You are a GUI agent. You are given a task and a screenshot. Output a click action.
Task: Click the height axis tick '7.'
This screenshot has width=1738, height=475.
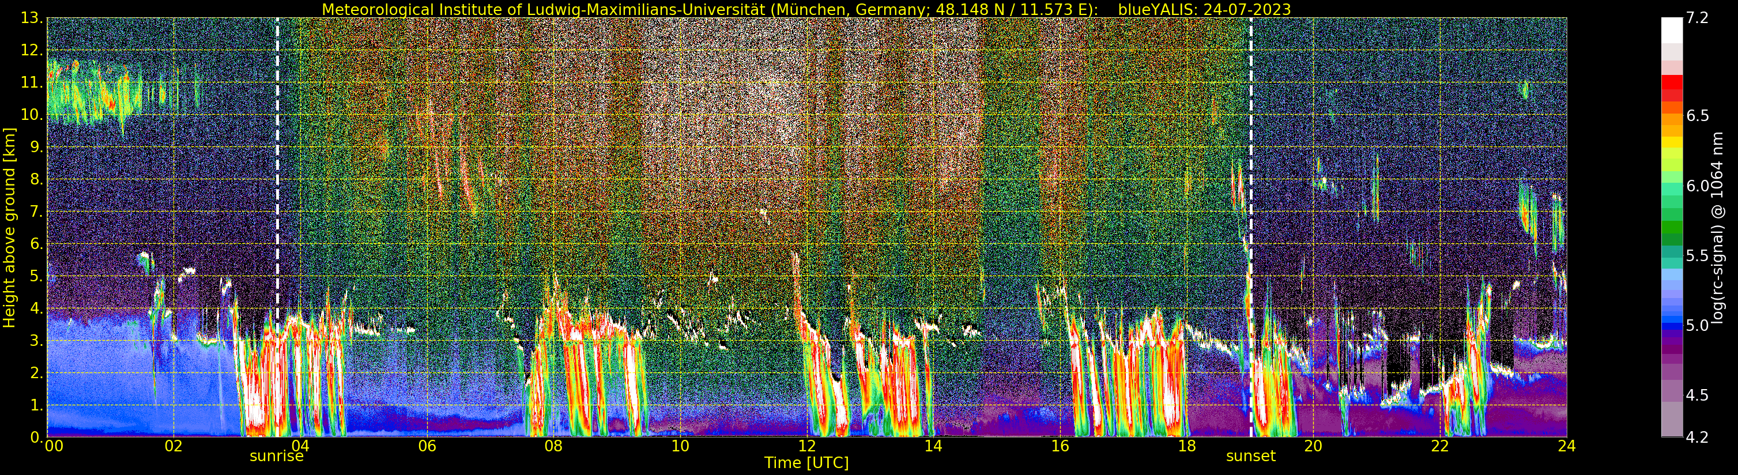coord(36,212)
